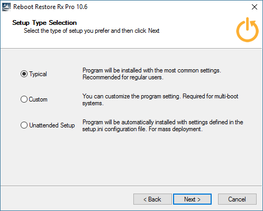Proceed with the Next > button

coord(192,199)
